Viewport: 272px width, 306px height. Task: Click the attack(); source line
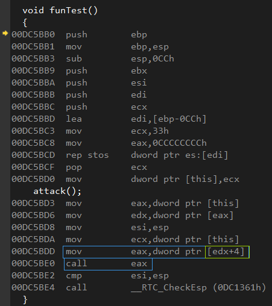pyautogui.click(x=57, y=192)
